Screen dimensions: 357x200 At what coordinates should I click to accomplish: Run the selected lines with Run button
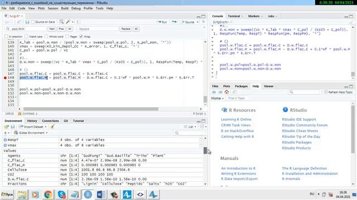coord(162,22)
